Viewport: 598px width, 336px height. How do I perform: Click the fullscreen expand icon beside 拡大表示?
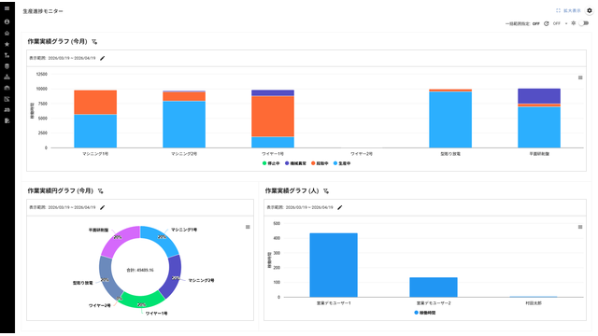tap(558, 10)
